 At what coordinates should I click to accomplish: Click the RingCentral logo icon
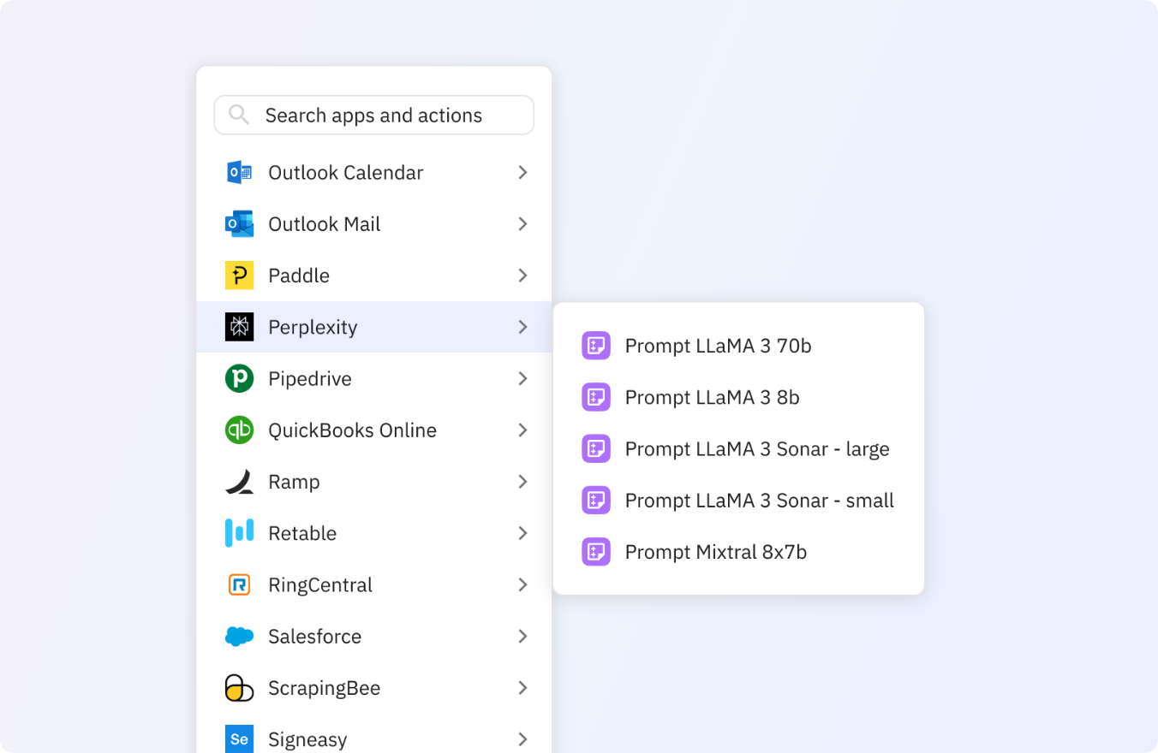point(239,584)
